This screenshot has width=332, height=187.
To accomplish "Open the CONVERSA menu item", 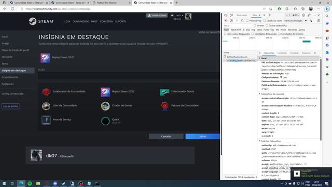I will coord(106,21).
